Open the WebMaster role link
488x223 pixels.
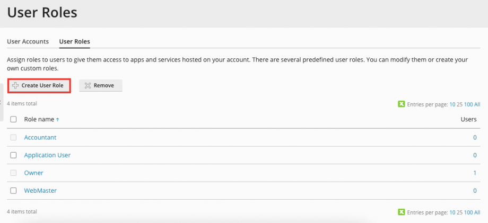[40, 191]
